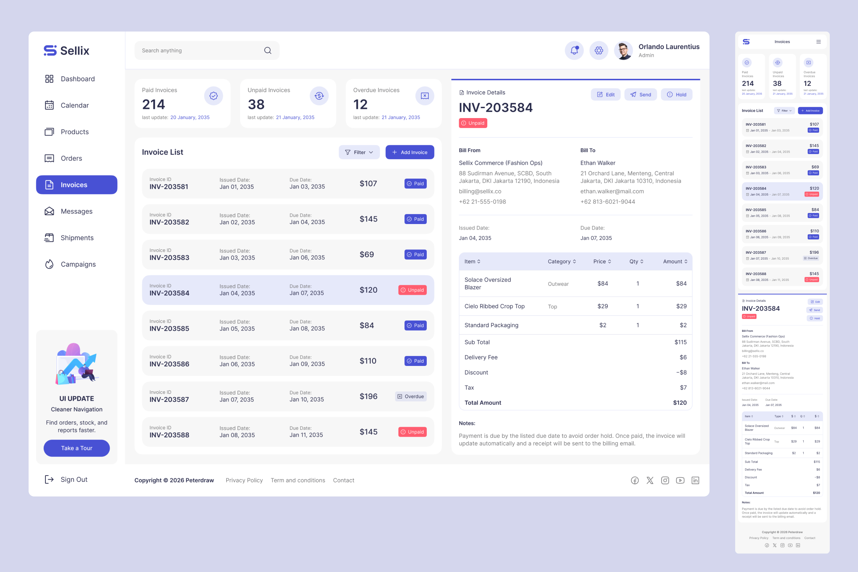Viewport: 858px width, 572px height.
Task: Open the Shipments menu item
Action: pos(77,238)
